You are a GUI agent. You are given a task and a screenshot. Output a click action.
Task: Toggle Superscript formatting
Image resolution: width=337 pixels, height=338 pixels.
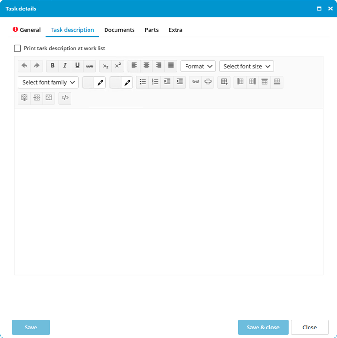pyautogui.click(x=118, y=66)
